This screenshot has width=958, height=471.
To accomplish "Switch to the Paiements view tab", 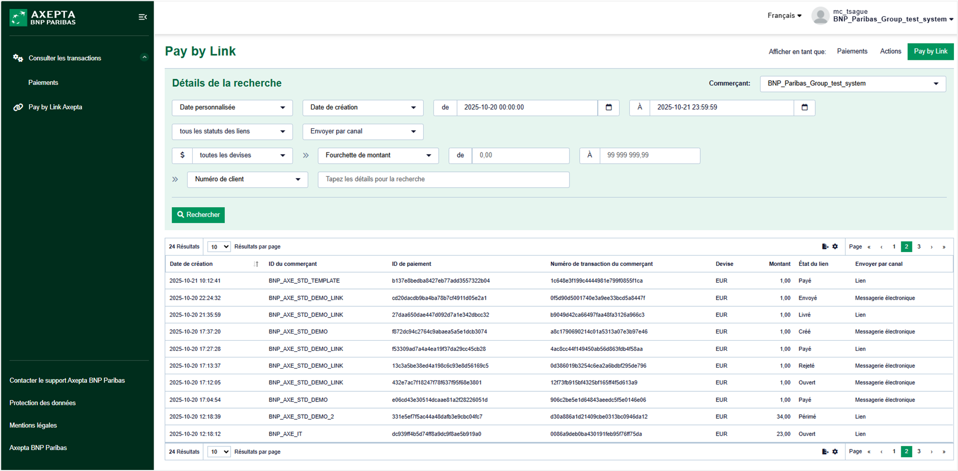I will (852, 52).
